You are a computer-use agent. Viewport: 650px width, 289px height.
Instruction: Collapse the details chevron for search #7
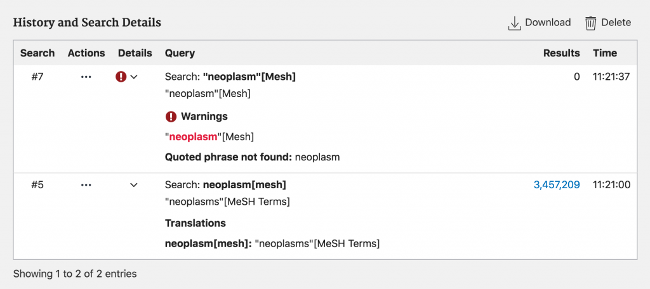pyautogui.click(x=134, y=77)
